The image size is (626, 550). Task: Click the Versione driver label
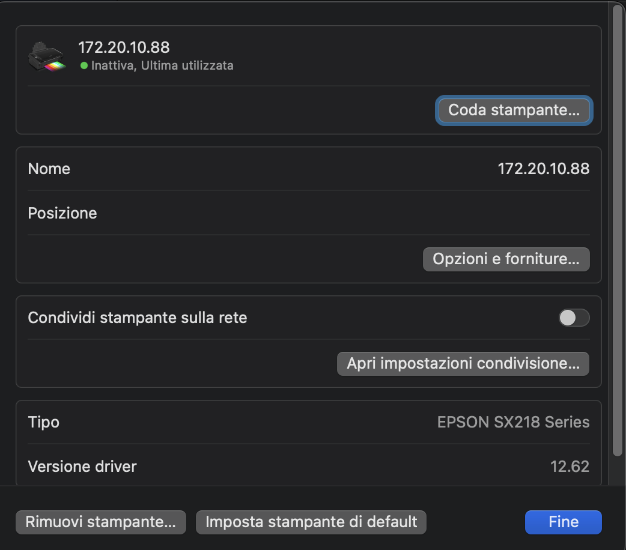coord(82,467)
